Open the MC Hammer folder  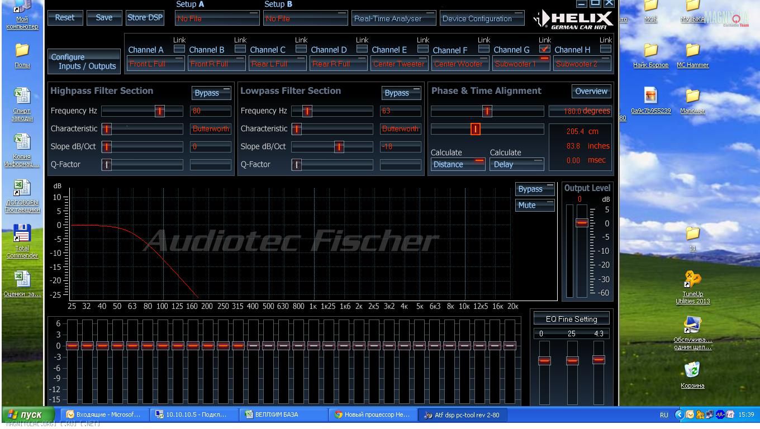(x=692, y=55)
